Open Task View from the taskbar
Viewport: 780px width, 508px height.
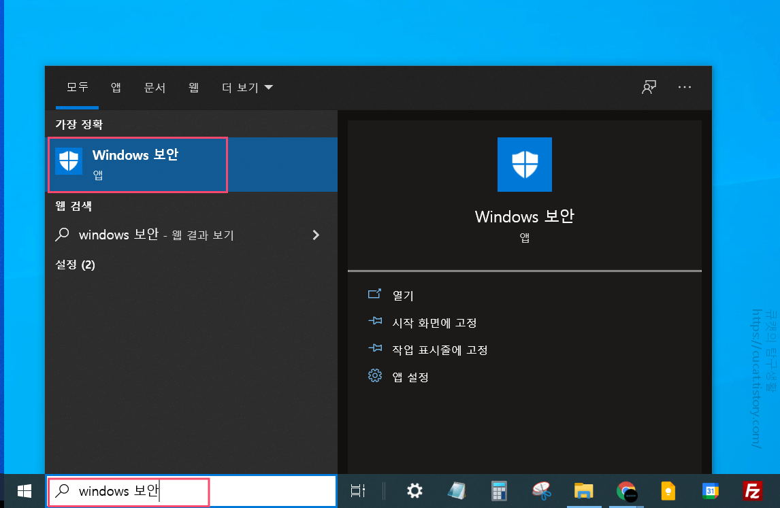359,491
